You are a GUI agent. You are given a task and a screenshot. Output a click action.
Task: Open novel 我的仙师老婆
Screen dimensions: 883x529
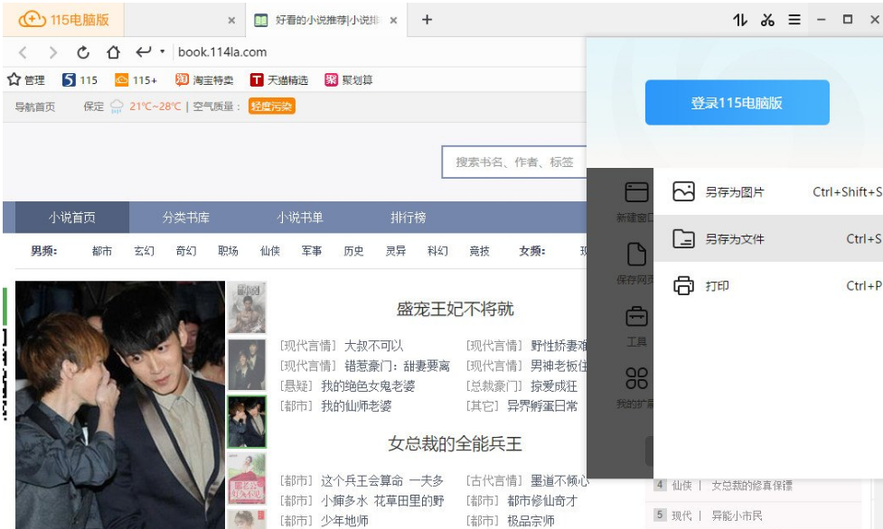click(356, 405)
